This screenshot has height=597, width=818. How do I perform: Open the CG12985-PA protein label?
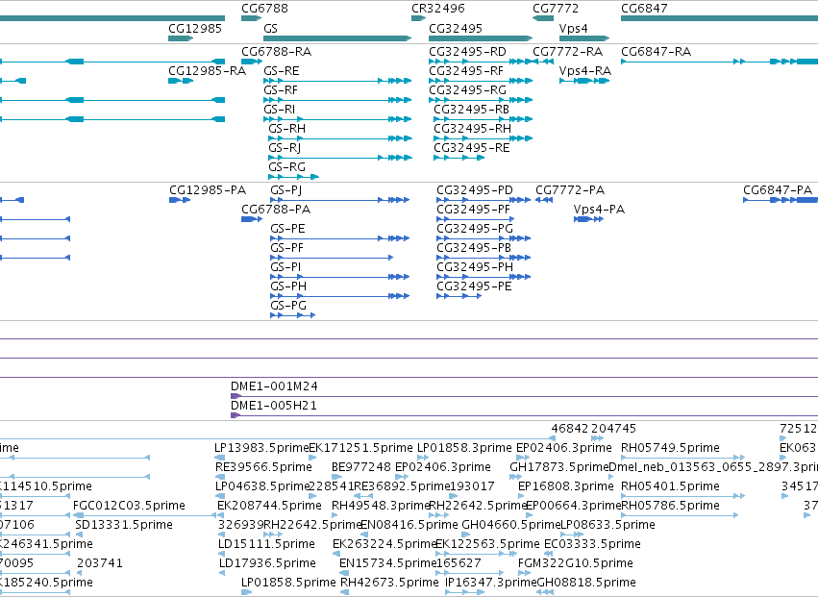(x=208, y=190)
